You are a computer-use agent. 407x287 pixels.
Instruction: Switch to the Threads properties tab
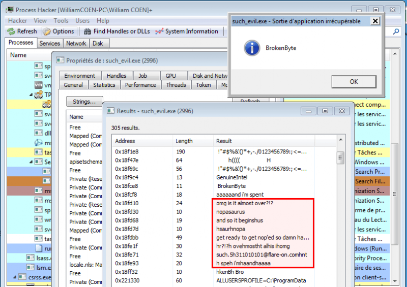coord(176,85)
